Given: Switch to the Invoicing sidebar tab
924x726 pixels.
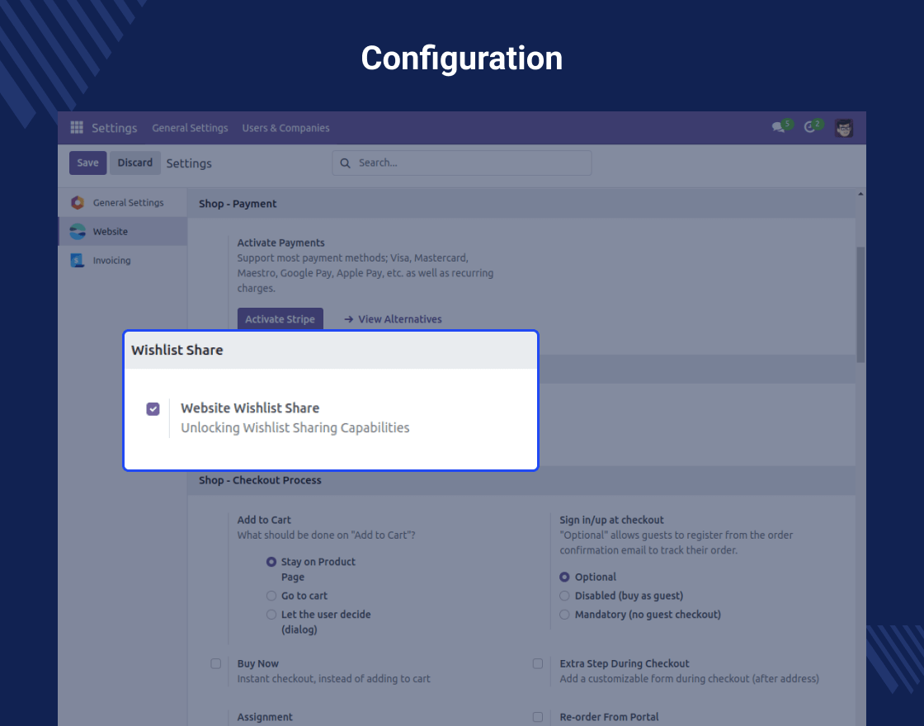Looking at the screenshot, I should point(123,261).
